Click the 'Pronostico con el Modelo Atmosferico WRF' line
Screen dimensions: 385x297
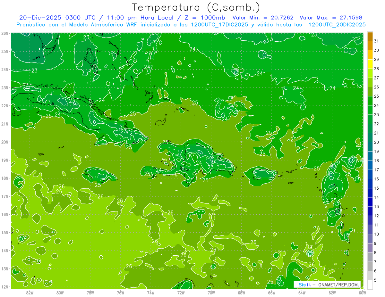click(191, 25)
